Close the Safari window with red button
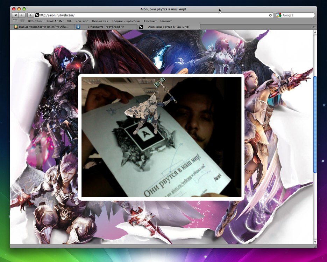This screenshot has width=327, height=262. (x=14, y=9)
